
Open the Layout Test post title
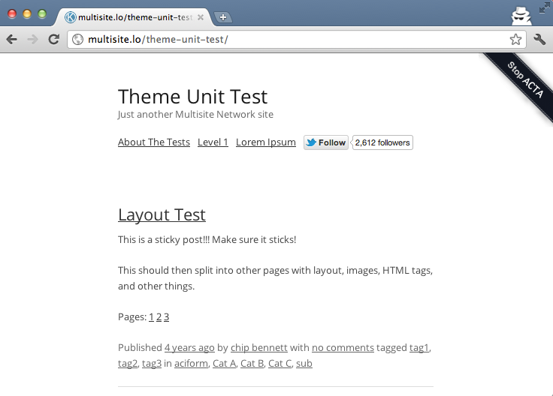point(162,214)
